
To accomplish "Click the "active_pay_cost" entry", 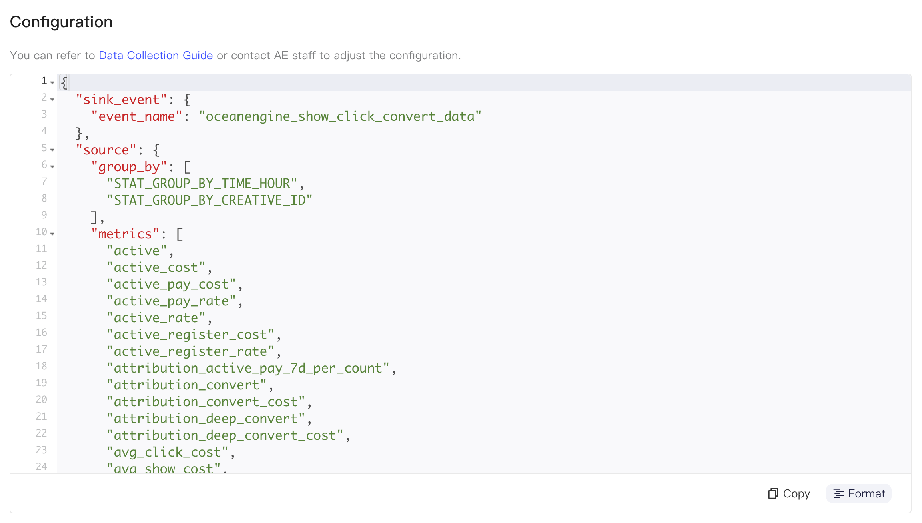I will pyautogui.click(x=171, y=284).
